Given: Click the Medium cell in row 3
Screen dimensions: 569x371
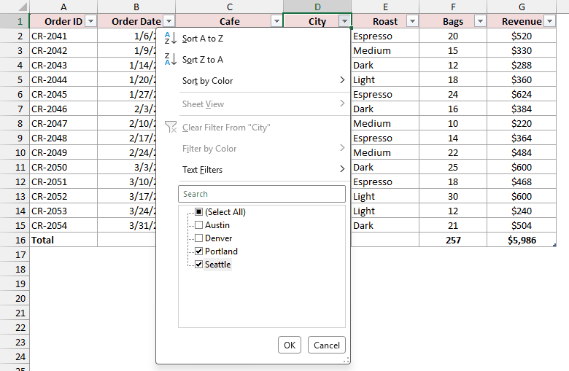Looking at the screenshot, I should [x=385, y=50].
